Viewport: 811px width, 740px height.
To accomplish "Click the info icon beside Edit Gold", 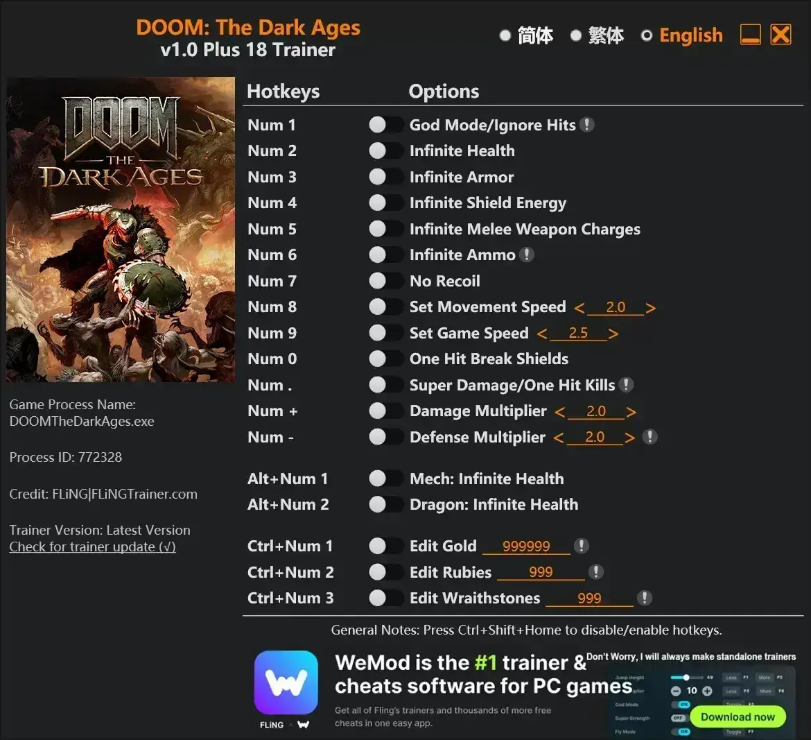I will pyautogui.click(x=582, y=546).
